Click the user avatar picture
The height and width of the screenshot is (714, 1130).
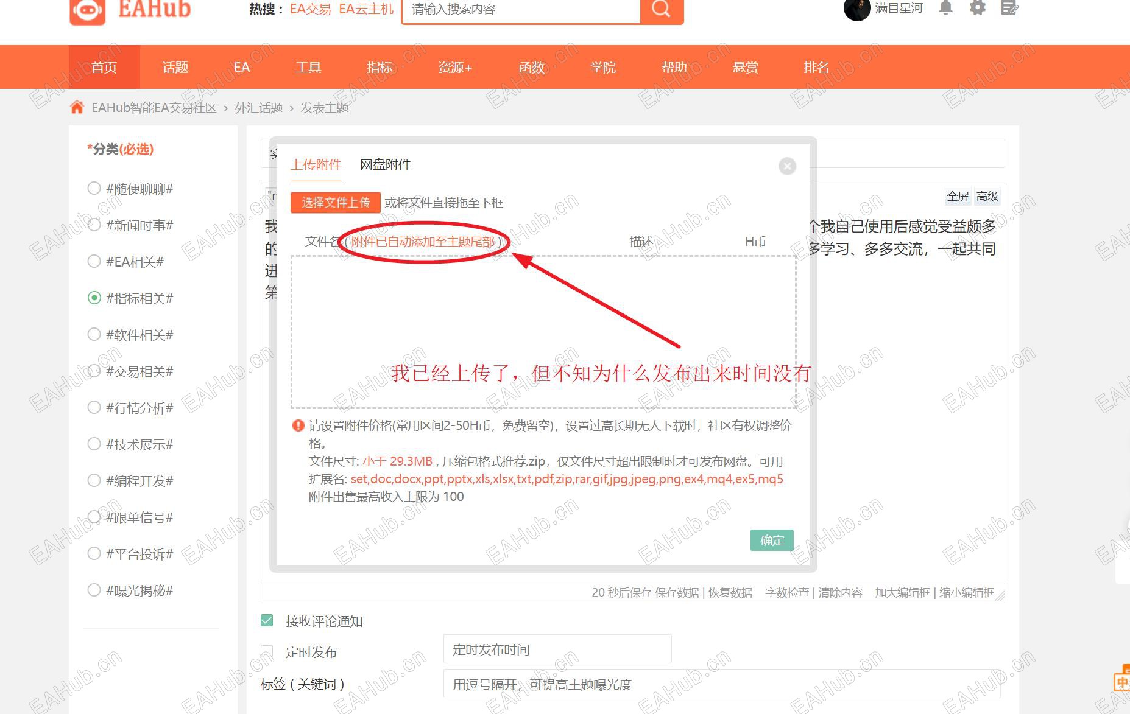(856, 9)
